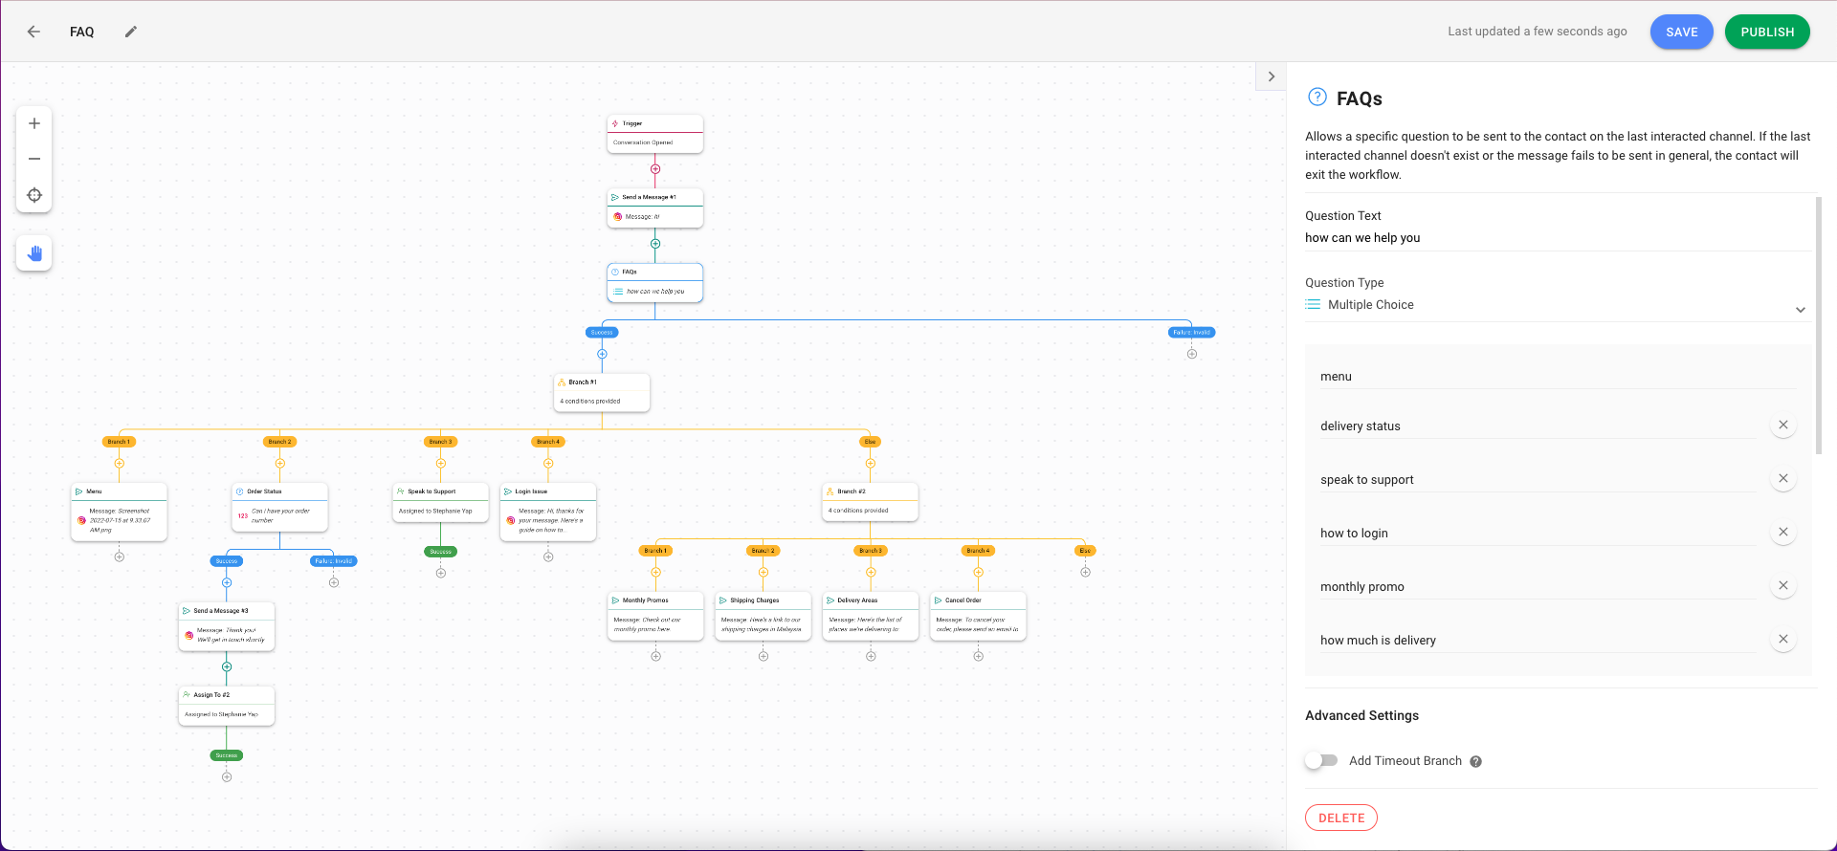Edit the 'monthly promo' answer field

pos(1538,587)
